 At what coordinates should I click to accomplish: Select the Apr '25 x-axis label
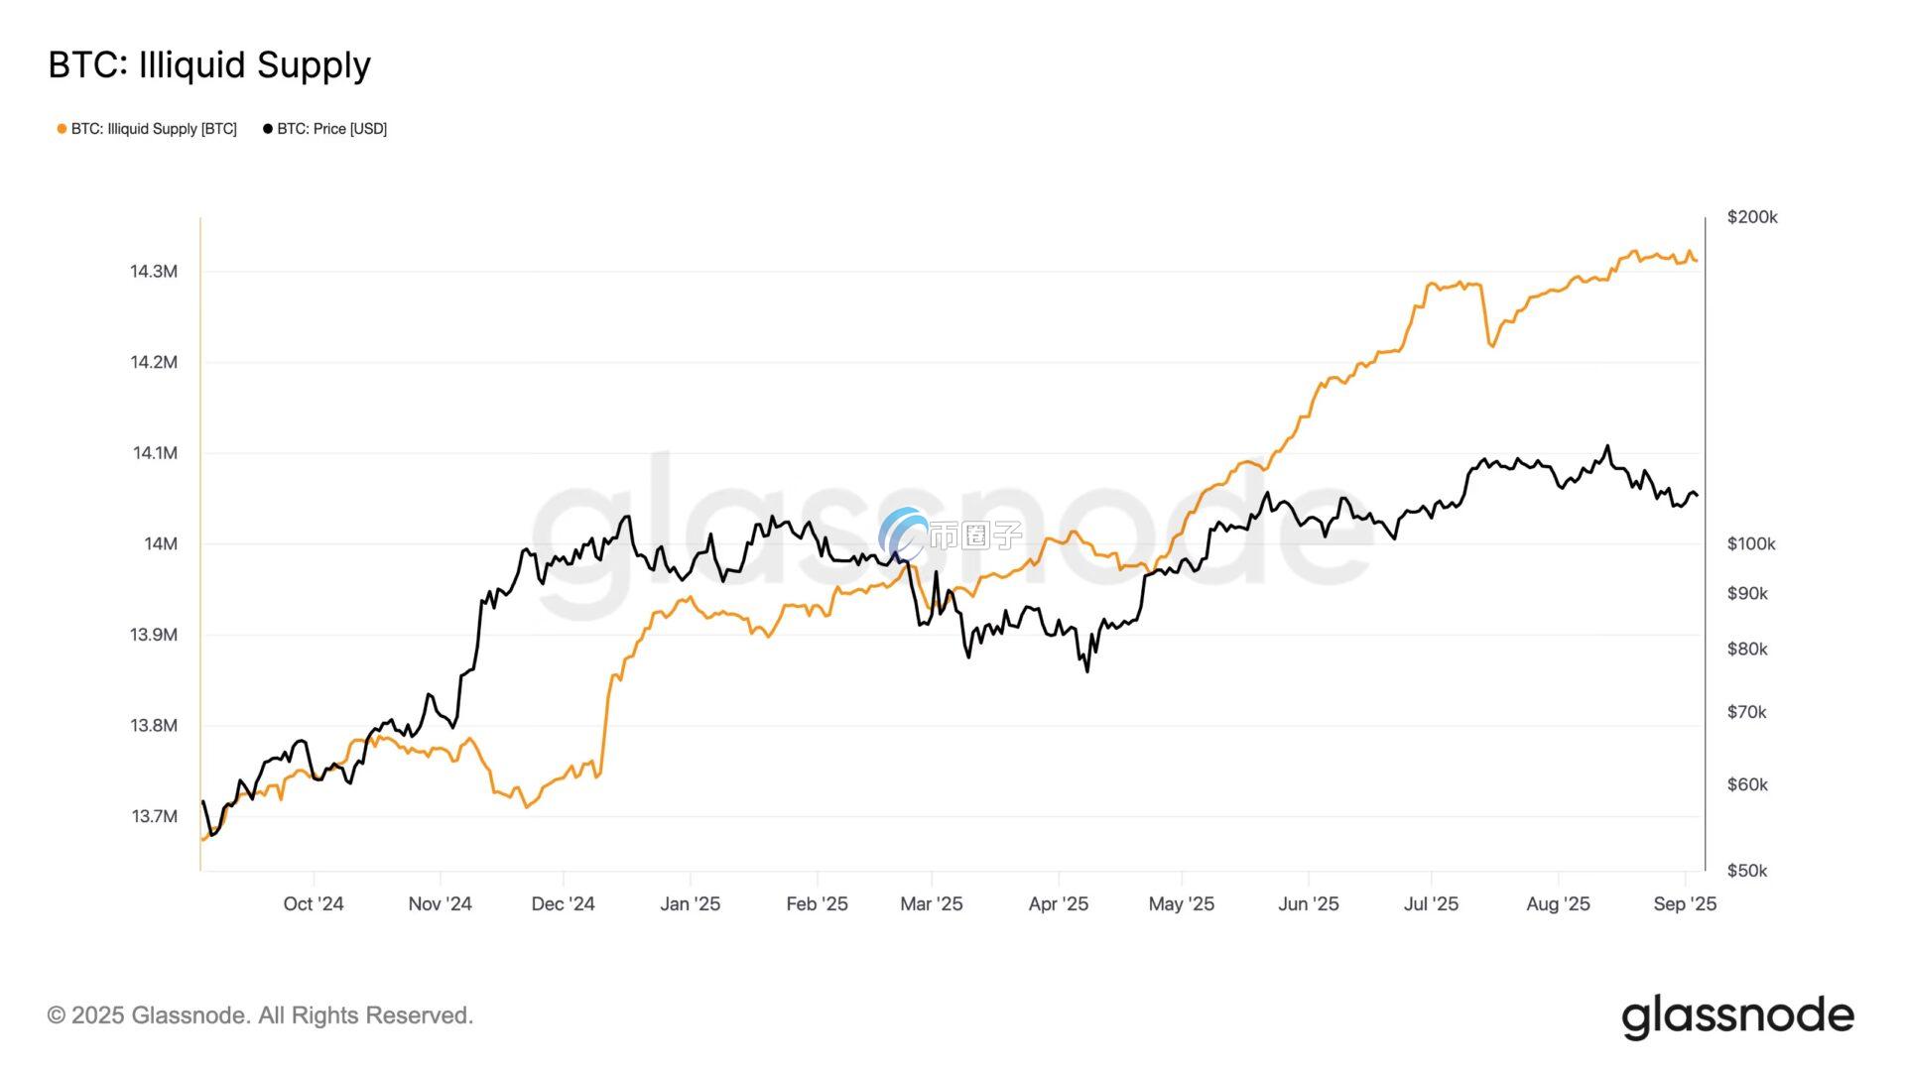tap(1059, 903)
